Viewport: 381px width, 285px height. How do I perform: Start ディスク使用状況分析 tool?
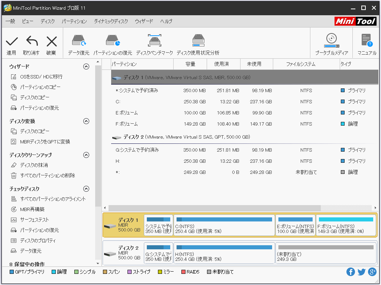pos(198,43)
